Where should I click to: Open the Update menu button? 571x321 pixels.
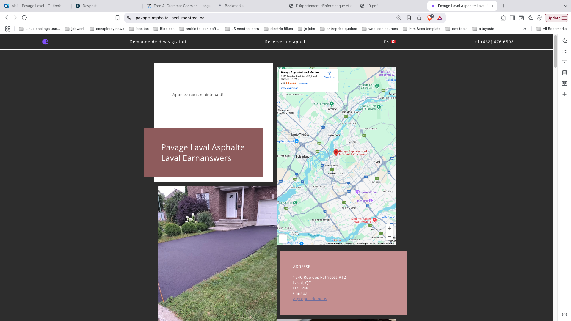pyautogui.click(x=556, y=18)
